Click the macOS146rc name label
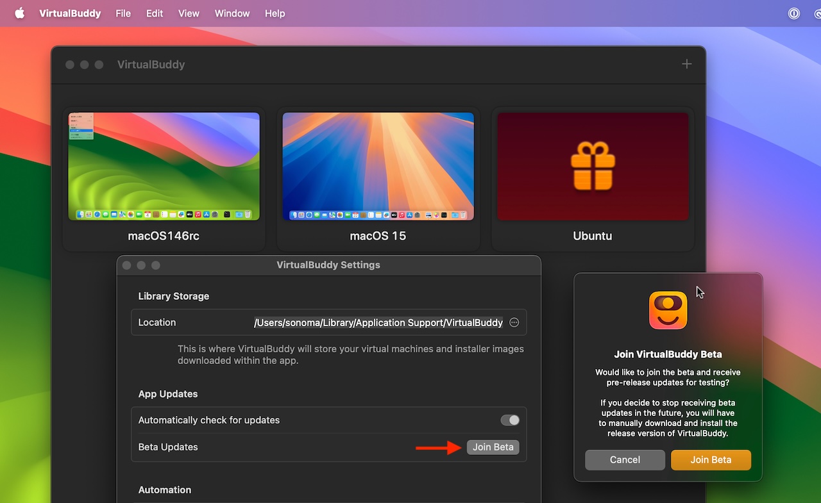Image resolution: width=821 pixels, height=503 pixels. coord(164,236)
